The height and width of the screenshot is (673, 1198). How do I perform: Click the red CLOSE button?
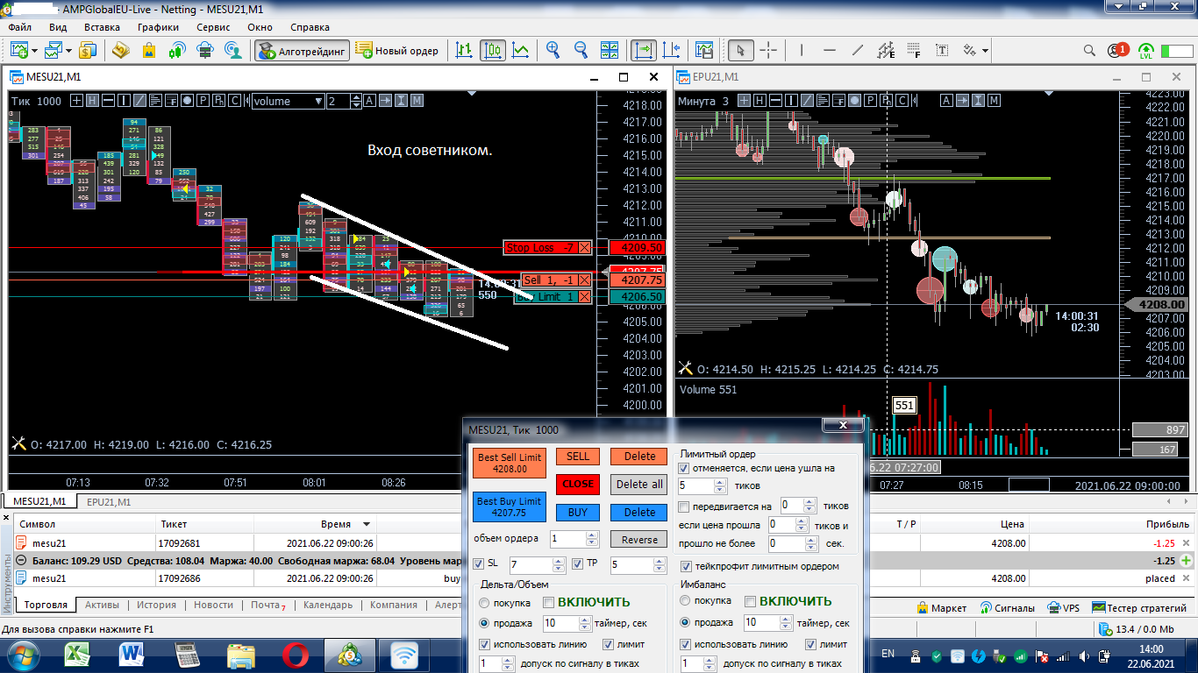(x=578, y=484)
